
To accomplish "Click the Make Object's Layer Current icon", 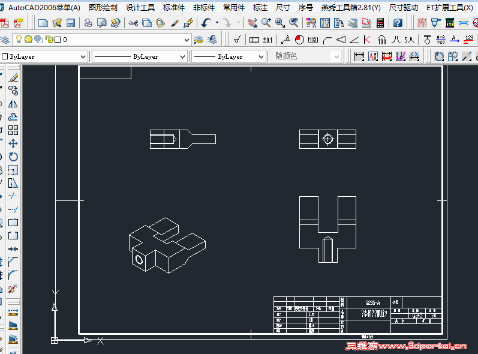I will point(199,40).
